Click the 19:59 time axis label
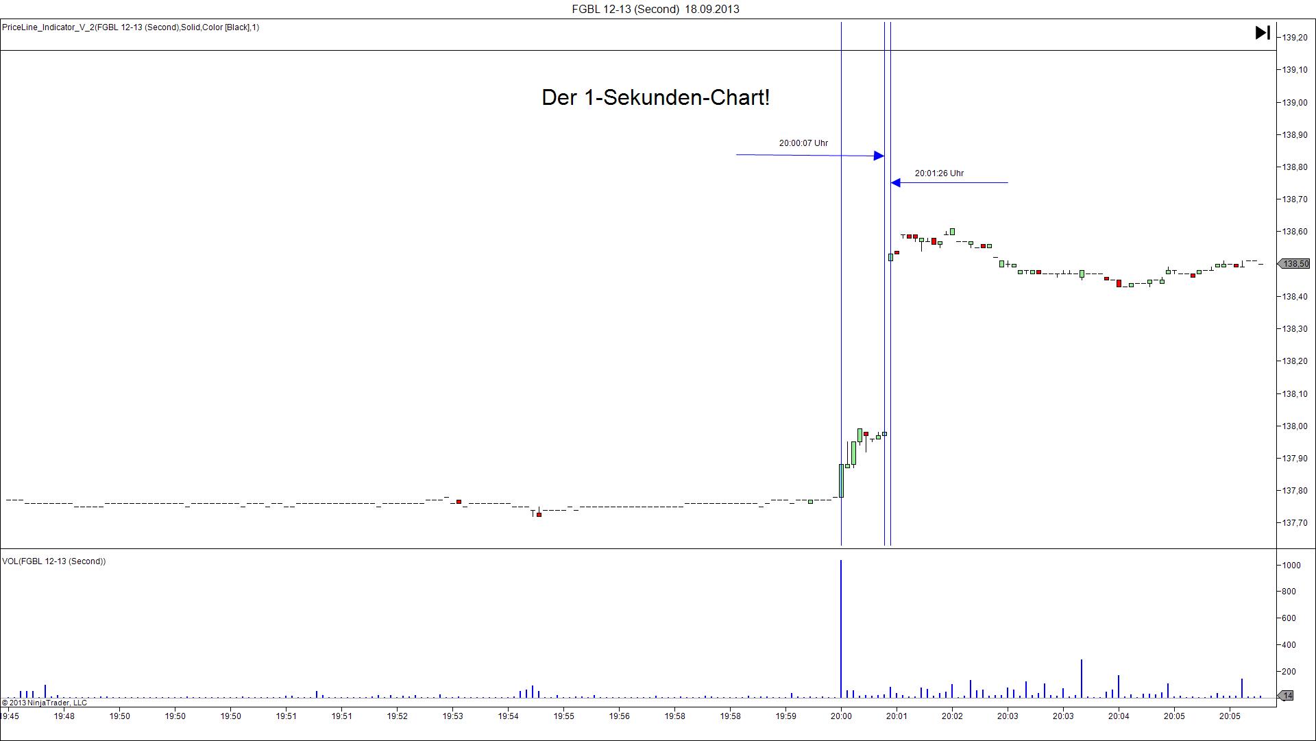Screen dimensions: 1316x741 786,716
